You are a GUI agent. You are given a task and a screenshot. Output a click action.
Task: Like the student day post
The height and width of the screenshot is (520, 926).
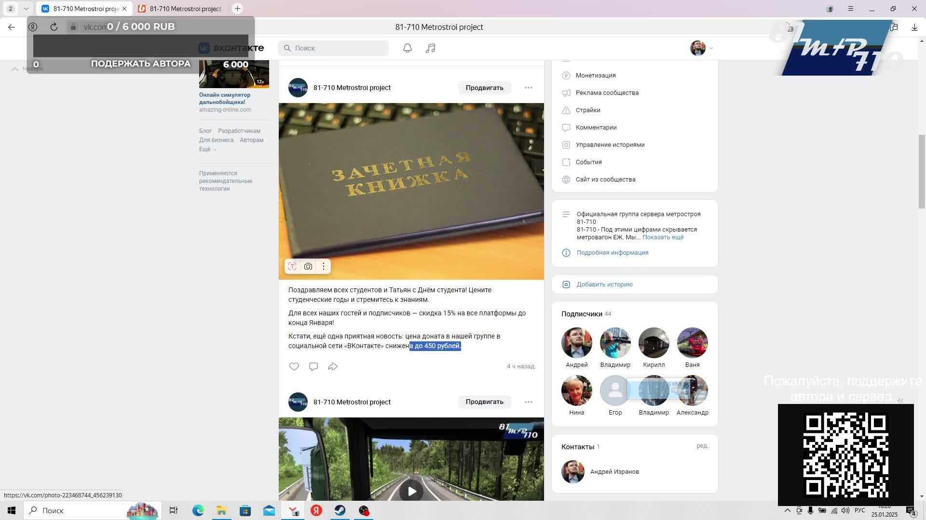click(294, 366)
